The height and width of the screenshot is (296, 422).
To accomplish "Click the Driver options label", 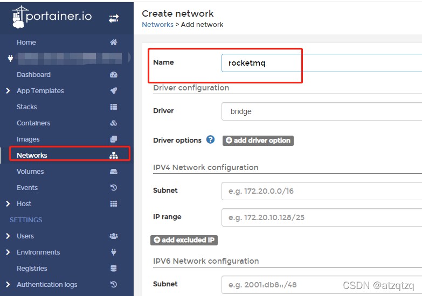I will pos(177,140).
